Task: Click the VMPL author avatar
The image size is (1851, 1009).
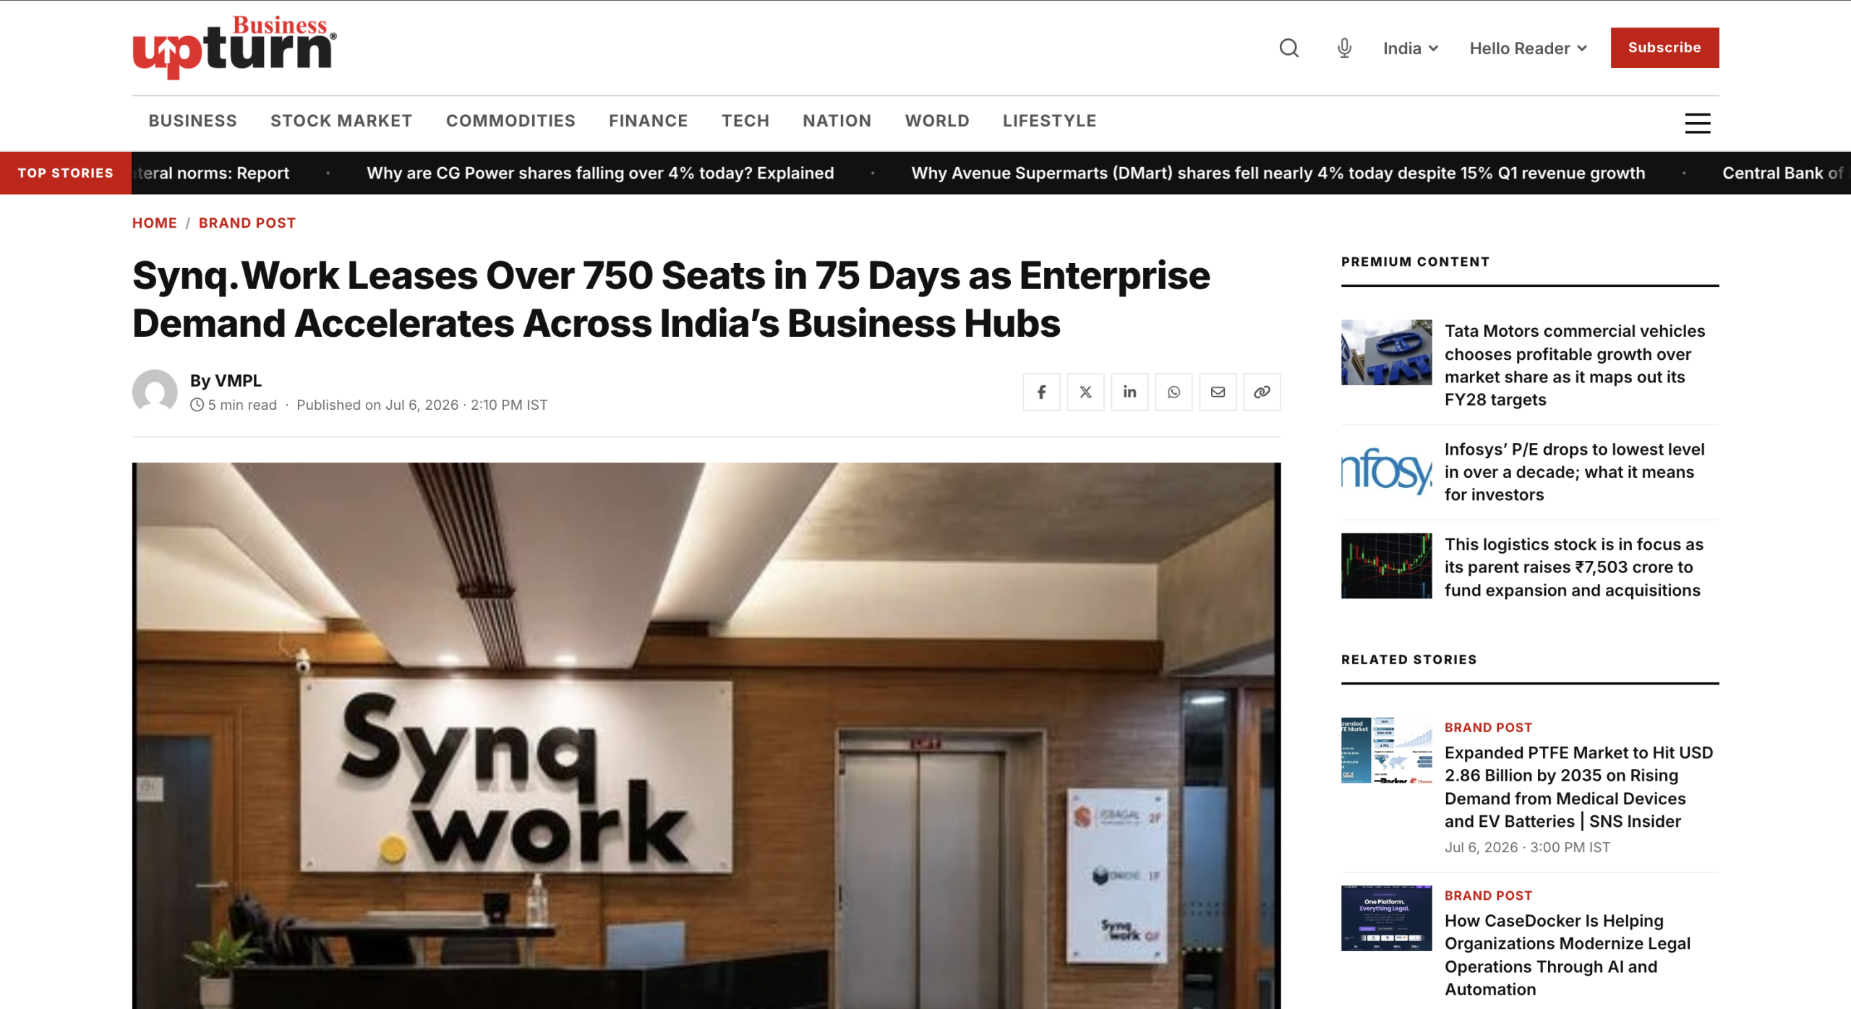Action: 155,392
